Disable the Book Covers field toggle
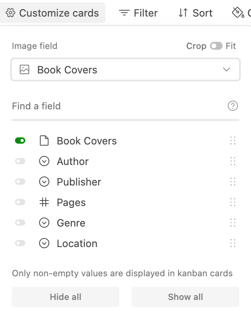251x311 pixels. coord(20,141)
